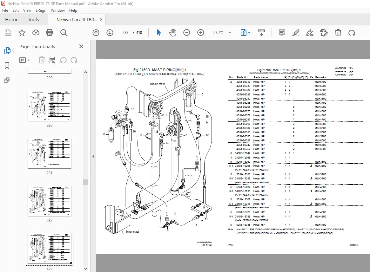Image resolution: width=370 pixels, height=272 pixels.
Task: Open the find text magnifier tool
Action: click(64, 33)
